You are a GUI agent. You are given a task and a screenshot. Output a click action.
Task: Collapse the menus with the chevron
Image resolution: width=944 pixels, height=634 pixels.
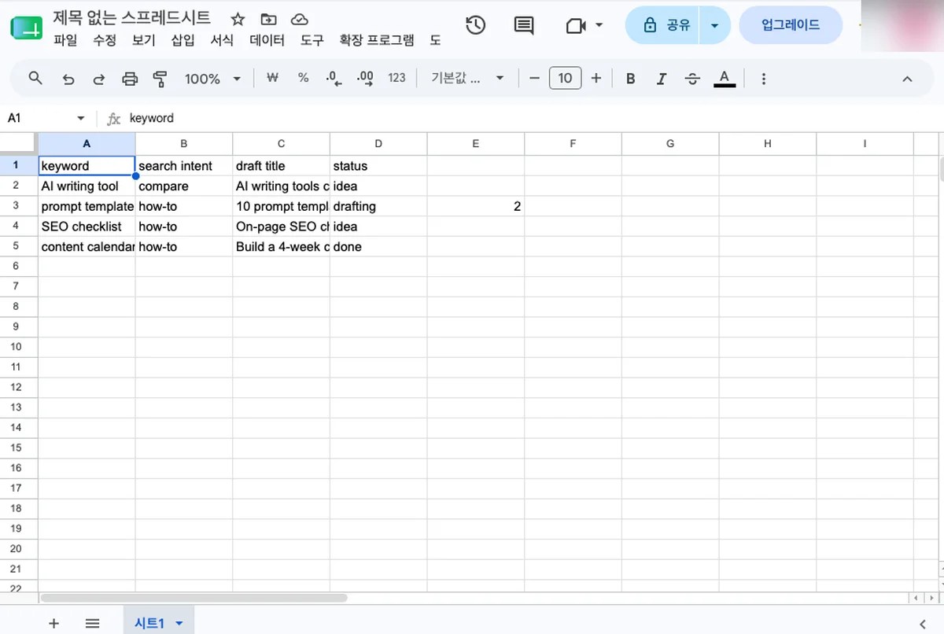tap(907, 79)
